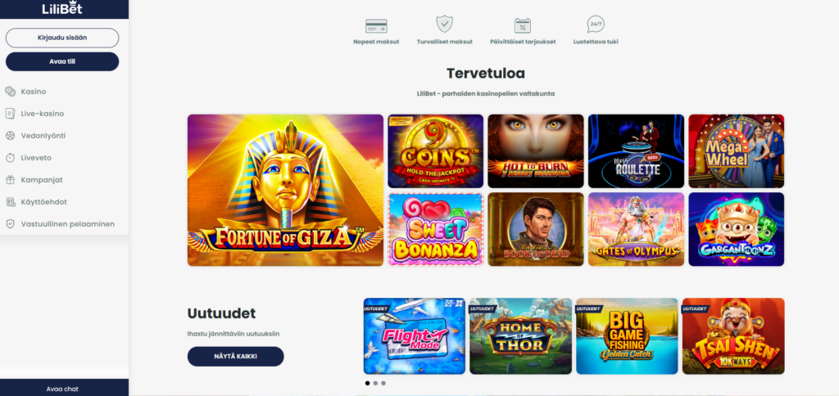
Task: Select the first carousel pagination dot
Action: point(368,383)
